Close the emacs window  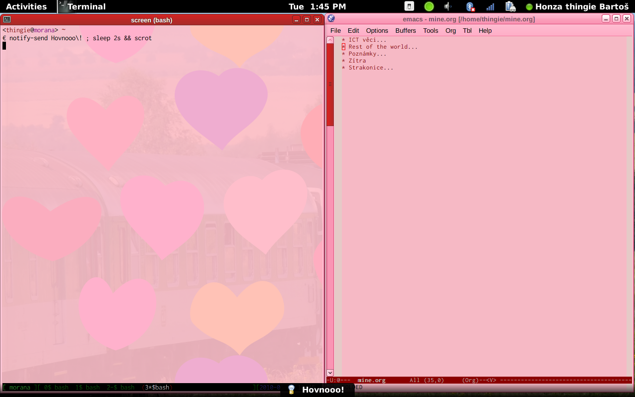pyautogui.click(x=627, y=19)
